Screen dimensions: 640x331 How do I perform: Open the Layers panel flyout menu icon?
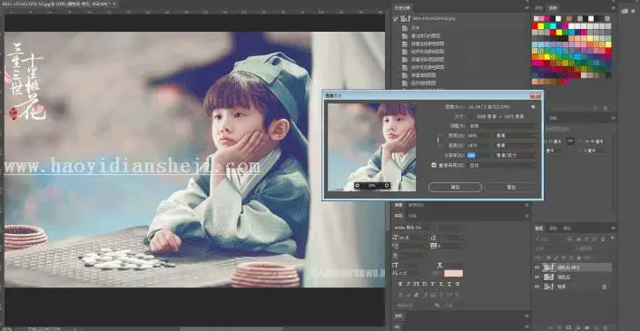(x=613, y=229)
